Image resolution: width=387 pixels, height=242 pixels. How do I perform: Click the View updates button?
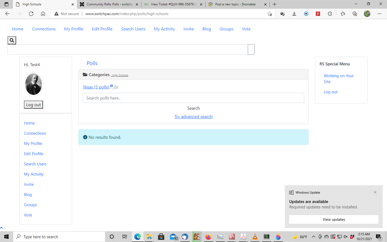tap(334, 219)
